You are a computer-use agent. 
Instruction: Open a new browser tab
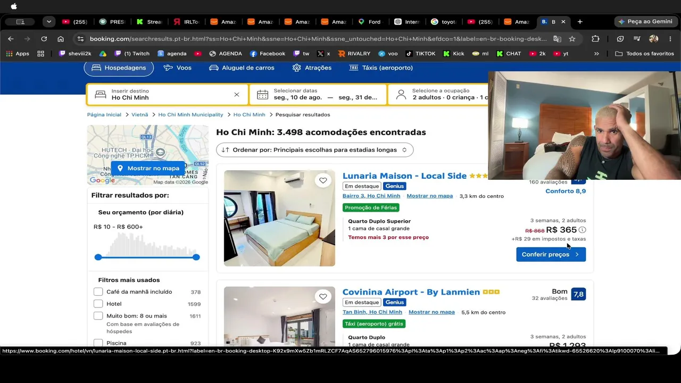pyautogui.click(x=580, y=22)
